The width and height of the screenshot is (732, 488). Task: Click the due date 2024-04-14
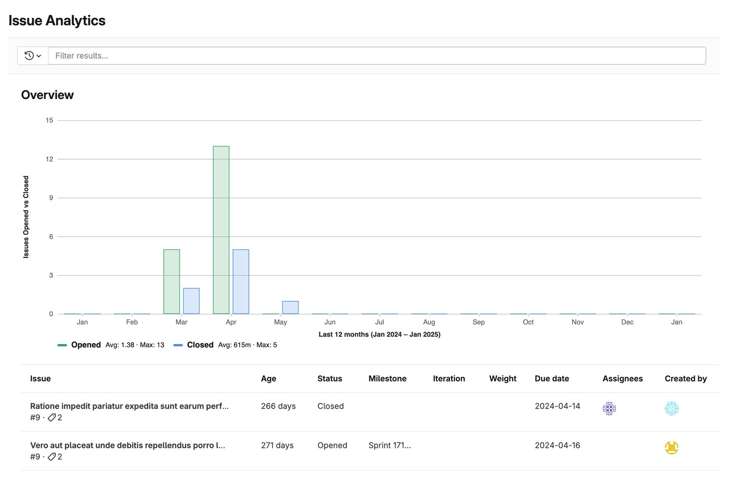(557, 406)
